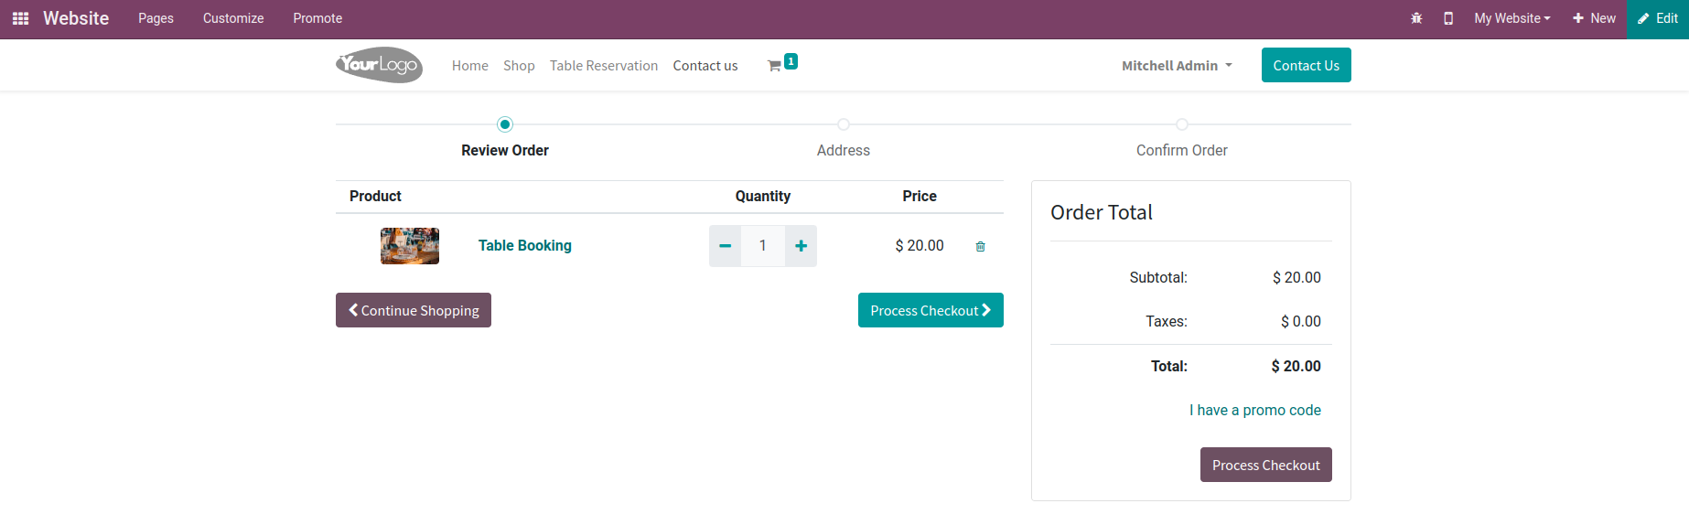Click the New plus button
The height and width of the screenshot is (525, 1689).
pos(1594,18)
